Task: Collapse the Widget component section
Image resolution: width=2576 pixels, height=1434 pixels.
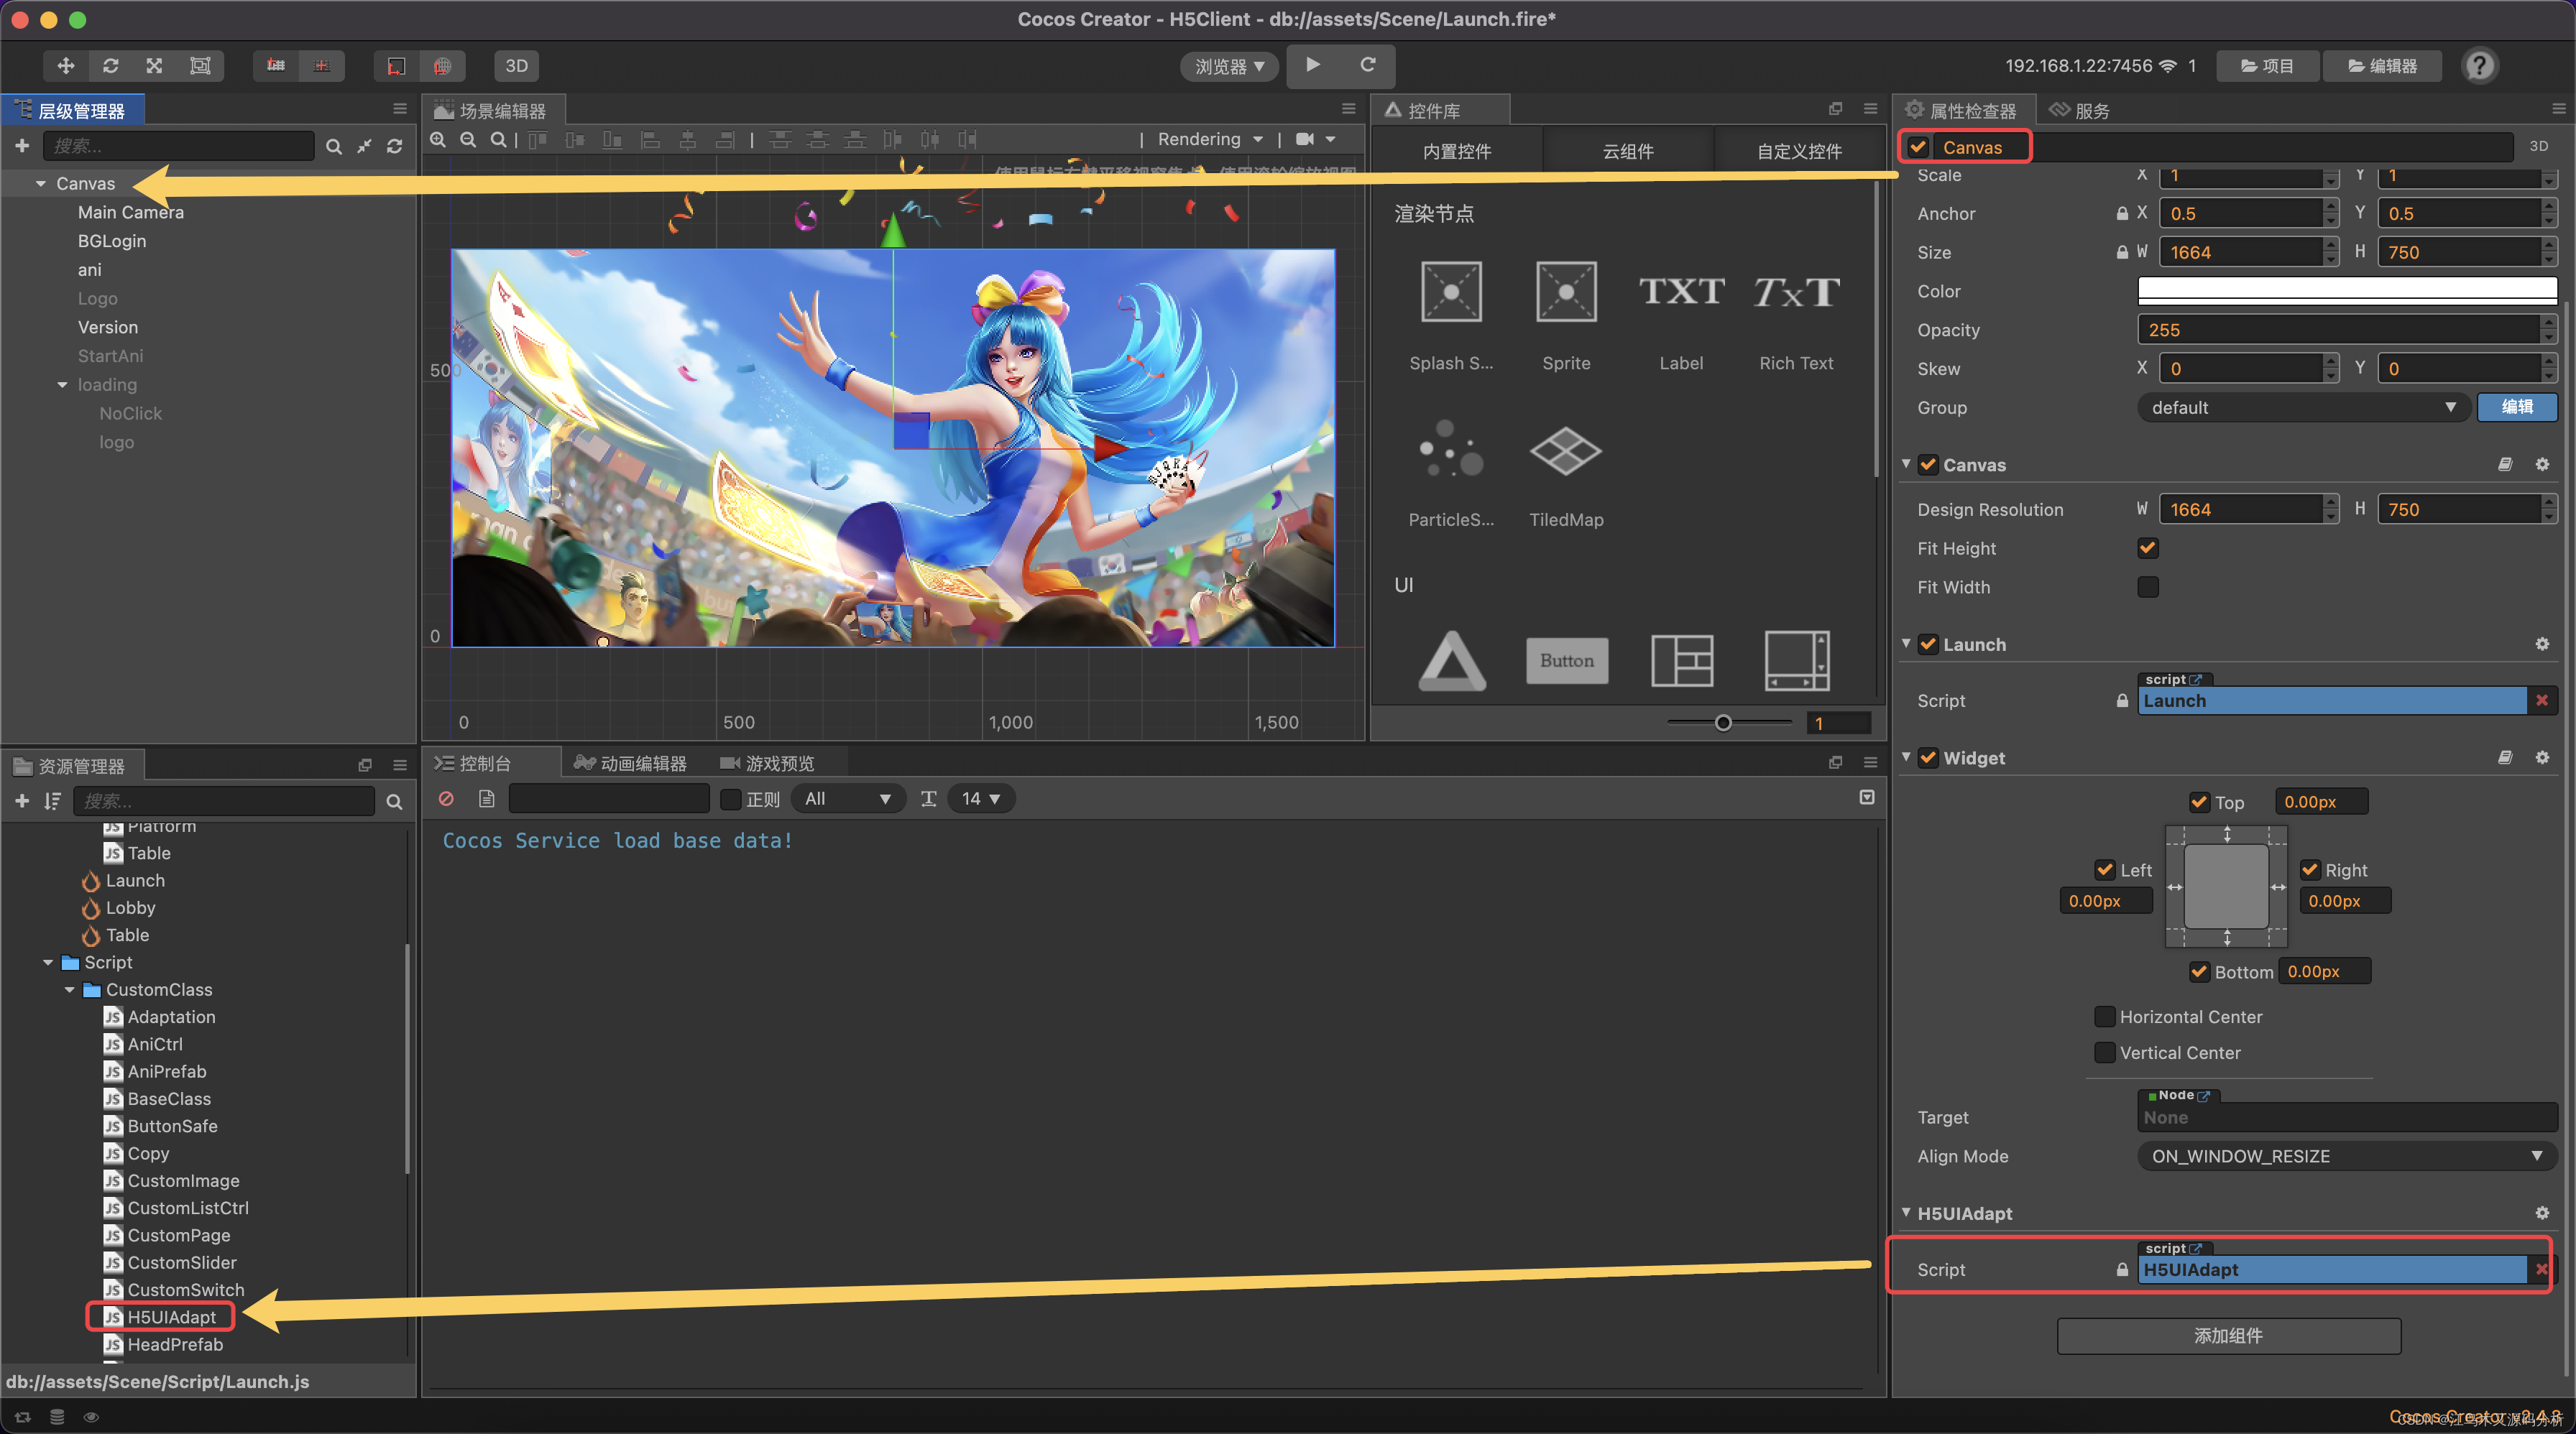Action: pyautogui.click(x=1906, y=757)
